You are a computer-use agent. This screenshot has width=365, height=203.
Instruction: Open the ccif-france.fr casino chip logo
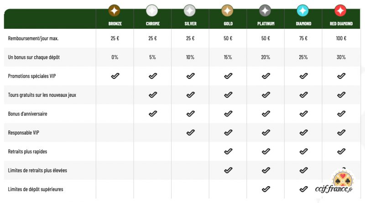pos(335,182)
